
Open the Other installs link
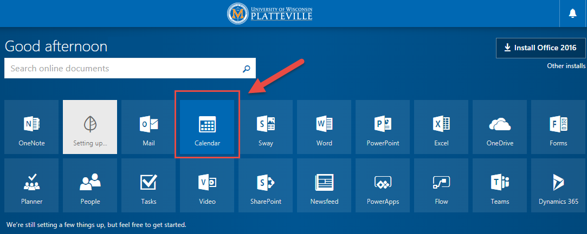[566, 66]
